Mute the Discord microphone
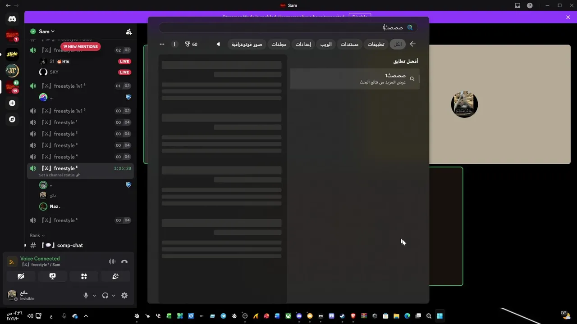Image resolution: width=577 pixels, height=324 pixels. (x=86, y=296)
